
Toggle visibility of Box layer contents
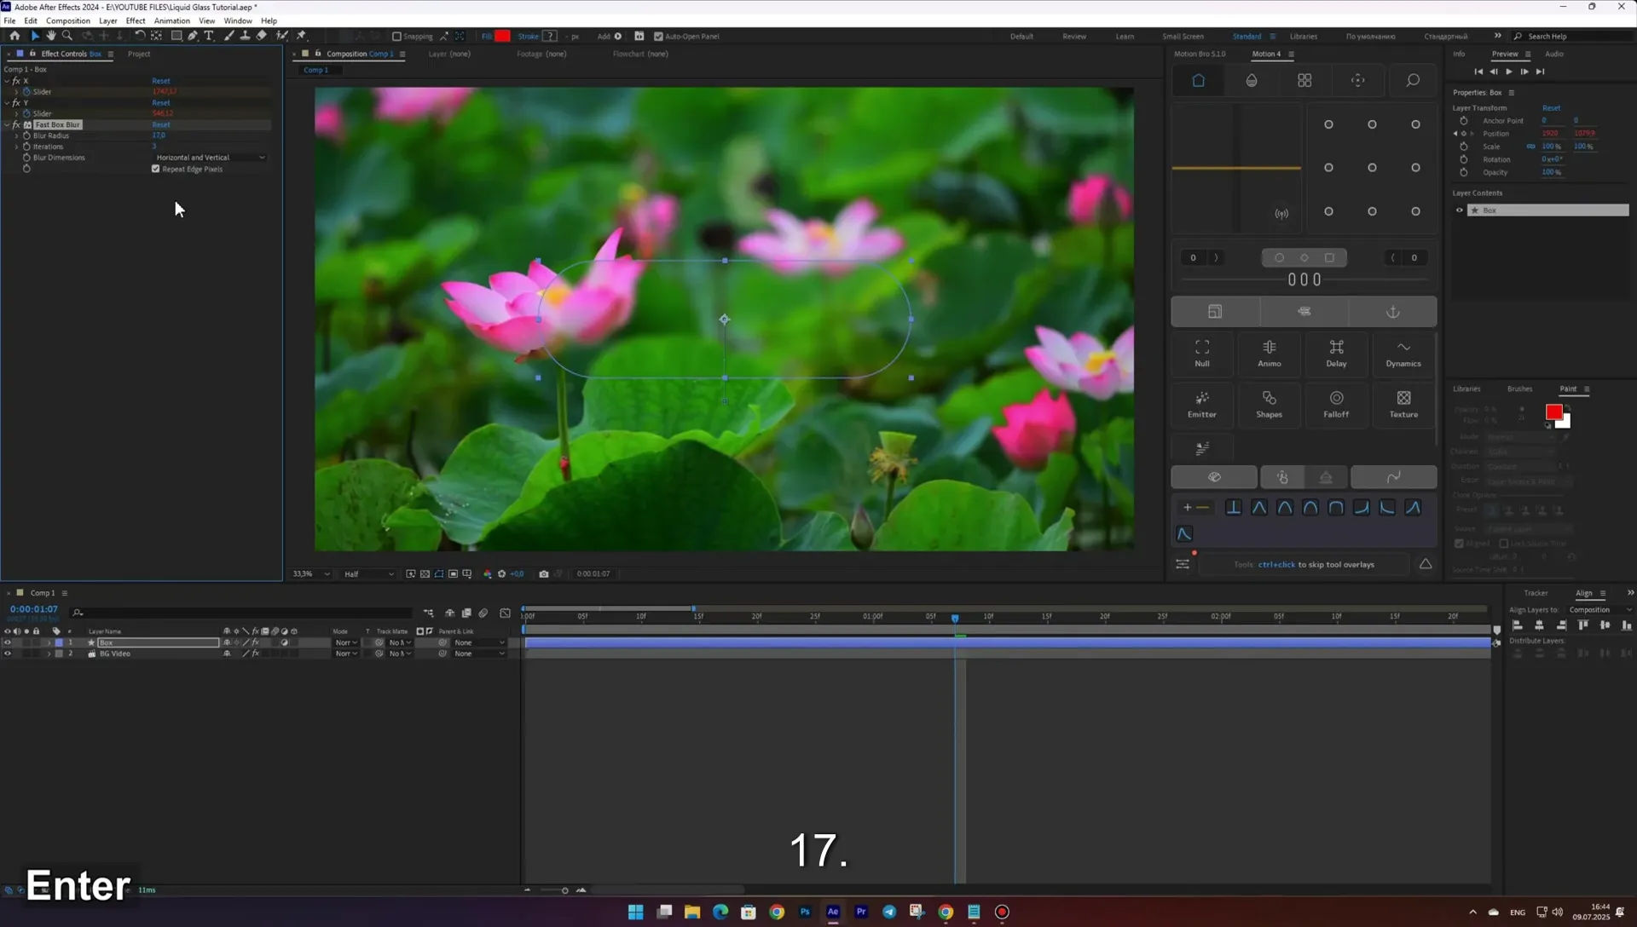(1459, 210)
